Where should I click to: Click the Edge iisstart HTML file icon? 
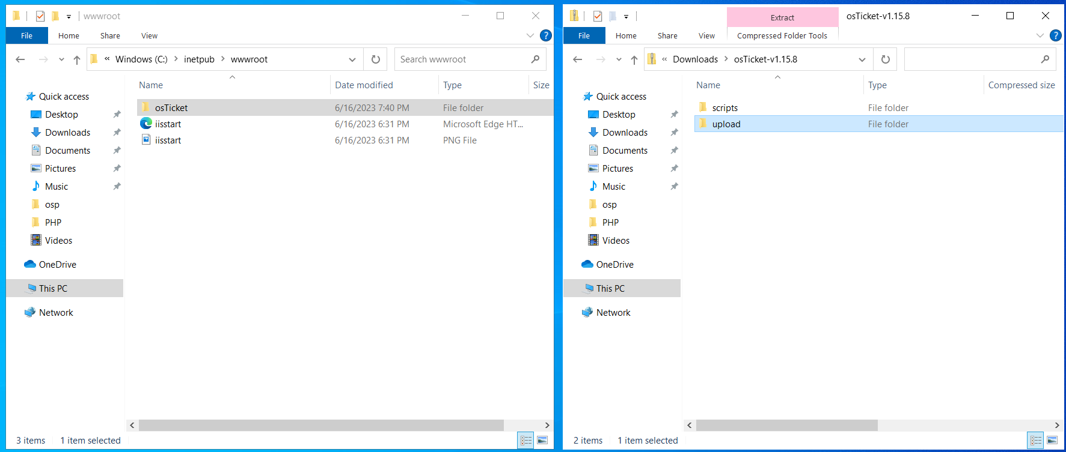[x=146, y=124]
